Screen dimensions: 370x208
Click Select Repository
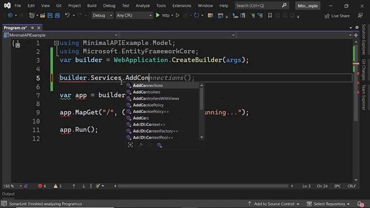pyautogui.click(x=328, y=204)
